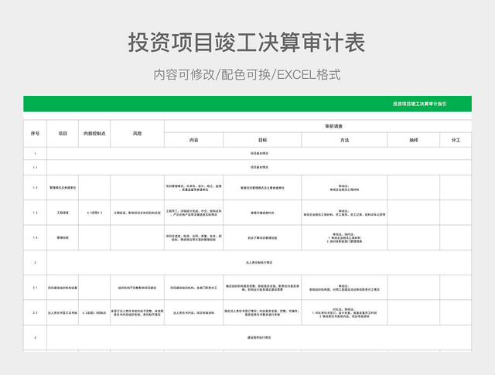The height and width of the screenshot is (375, 495).
Task: Select the 风险 cell in row 2.1
Action: click(138, 288)
